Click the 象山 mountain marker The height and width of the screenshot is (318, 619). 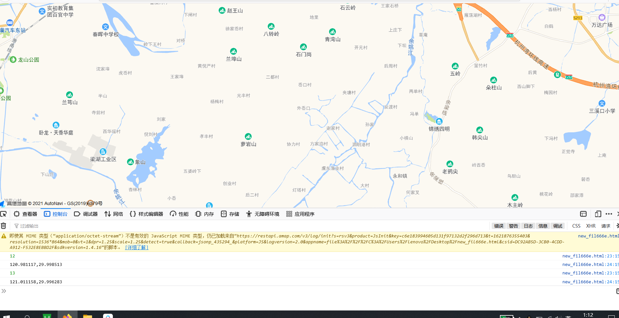(131, 162)
